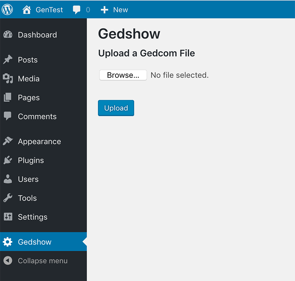295x281 pixels.
Task: Open the Comments menu item
Action: pyautogui.click(x=37, y=117)
